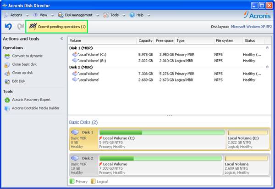Click the View eye icon
This screenshot has width=275, height=189.
36,15
